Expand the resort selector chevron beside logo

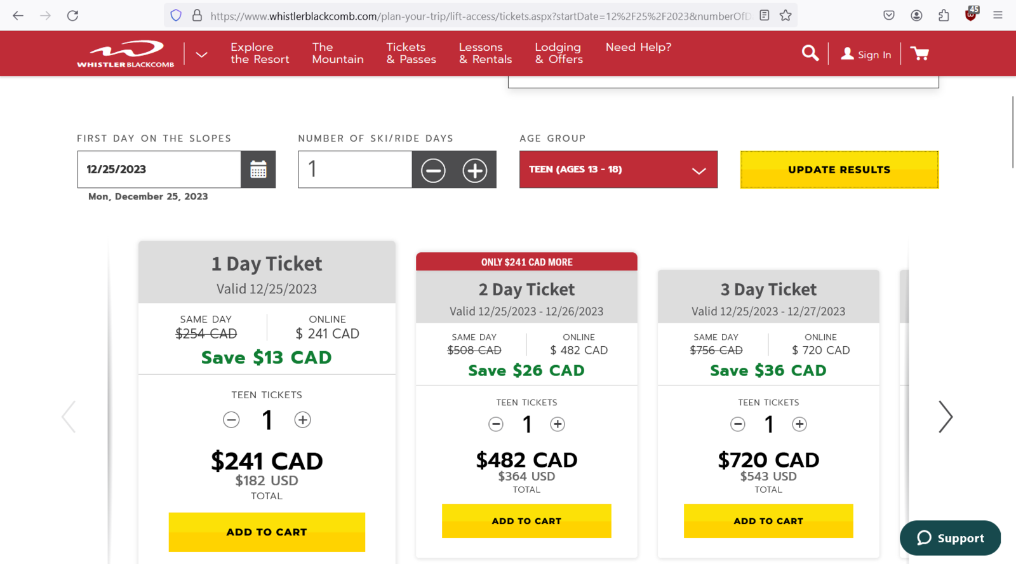(201, 55)
